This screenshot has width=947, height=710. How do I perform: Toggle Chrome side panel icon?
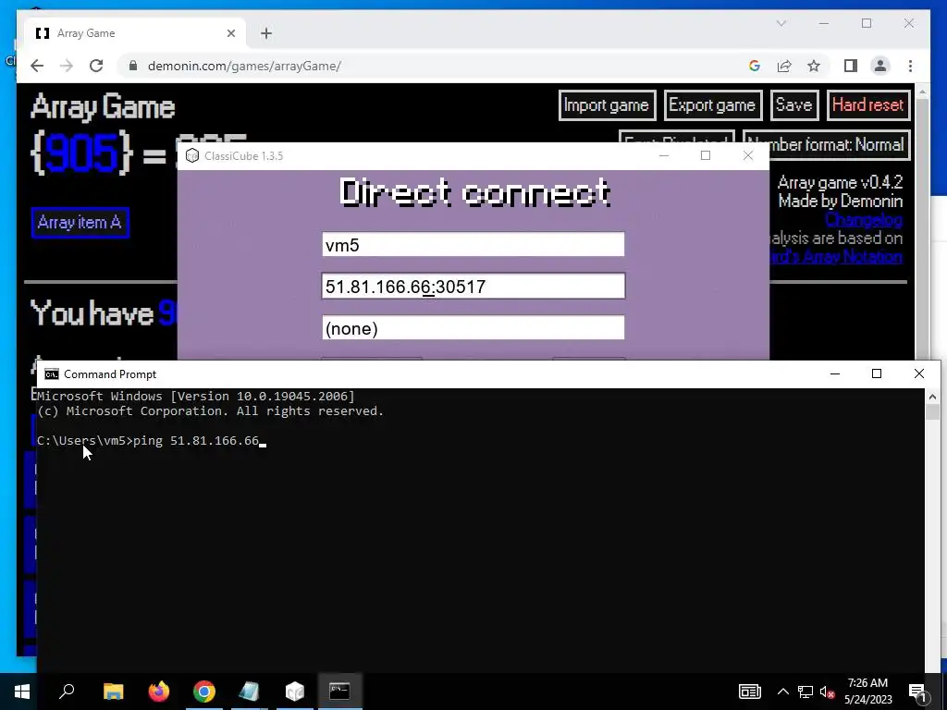tap(851, 66)
